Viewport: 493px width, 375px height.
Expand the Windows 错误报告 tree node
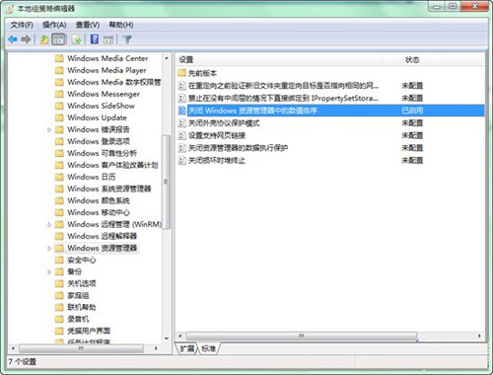tap(49, 130)
